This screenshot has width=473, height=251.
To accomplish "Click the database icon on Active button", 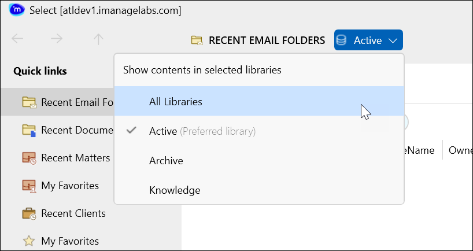I will (x=341, y=40).
